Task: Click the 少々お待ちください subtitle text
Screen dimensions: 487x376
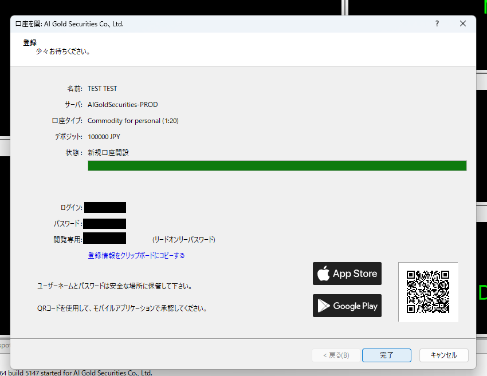Action: [63, 52]
